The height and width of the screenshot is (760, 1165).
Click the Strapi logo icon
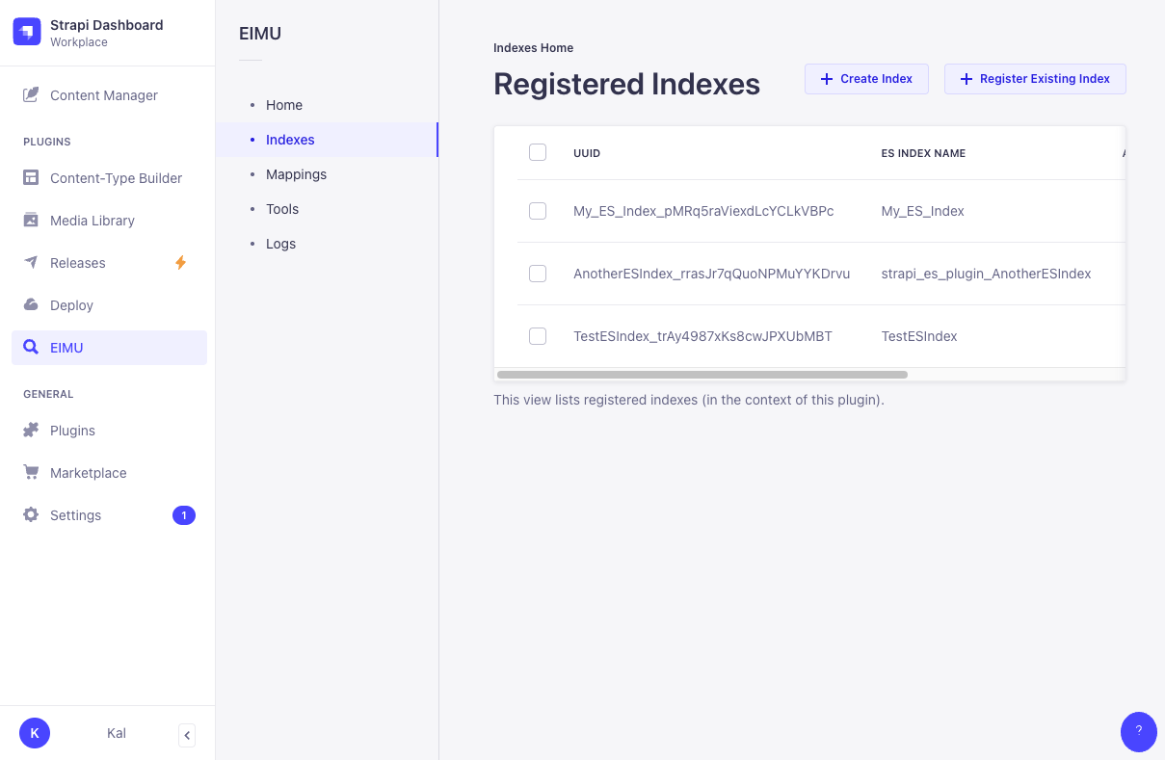coord(27,32)
